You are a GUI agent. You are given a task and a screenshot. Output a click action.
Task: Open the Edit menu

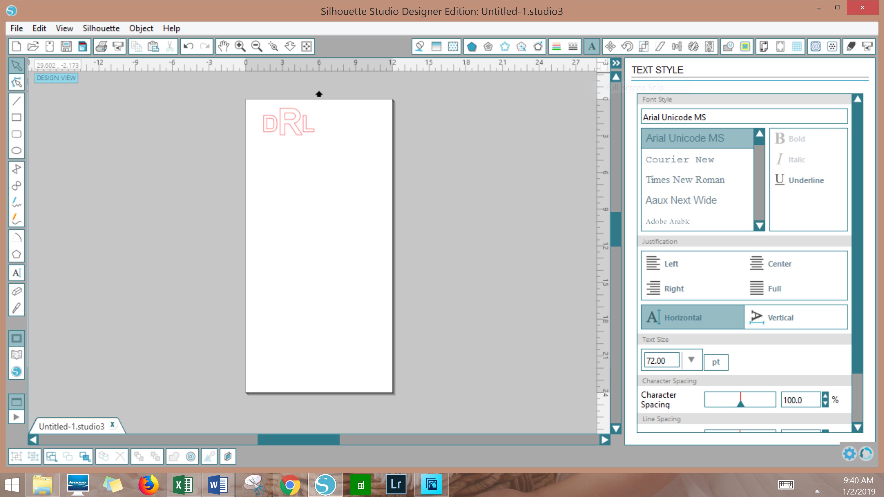pos(39,28)
